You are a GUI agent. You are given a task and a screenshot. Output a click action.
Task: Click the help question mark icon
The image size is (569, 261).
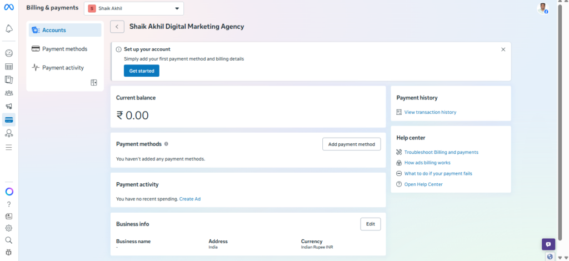tap(9, 204)
